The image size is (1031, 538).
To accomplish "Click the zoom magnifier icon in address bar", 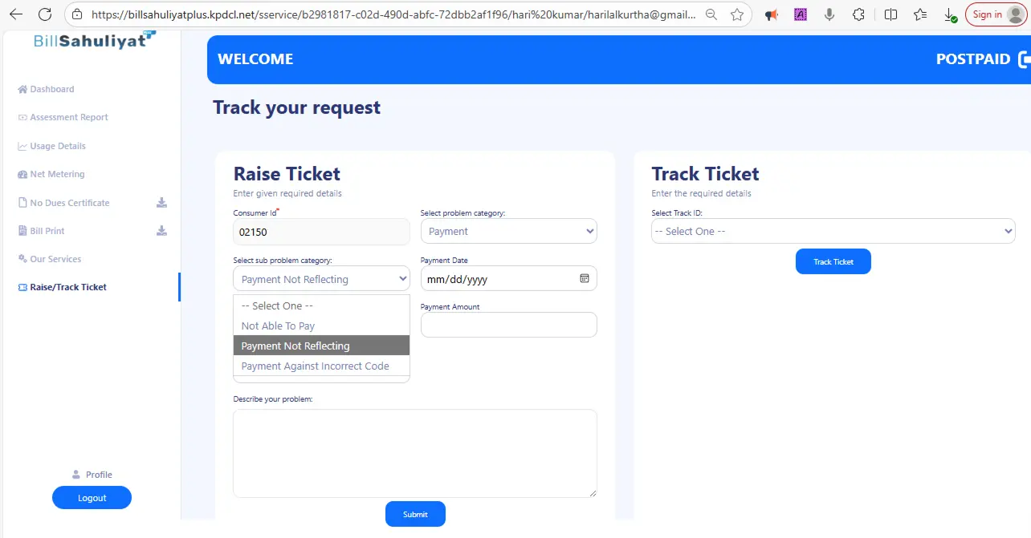I will coord(711,14).
